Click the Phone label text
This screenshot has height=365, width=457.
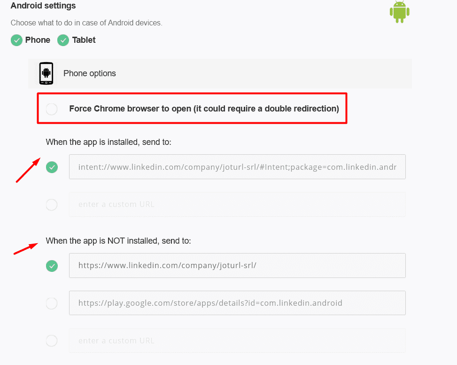tap(38, 40)
